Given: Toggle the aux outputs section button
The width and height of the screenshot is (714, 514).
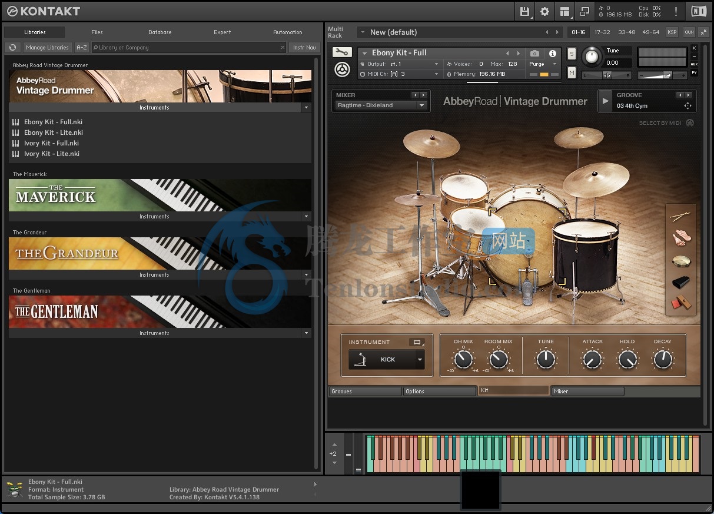Looking at the screenshot, I should pyautogui.click(x=688, y=32).
